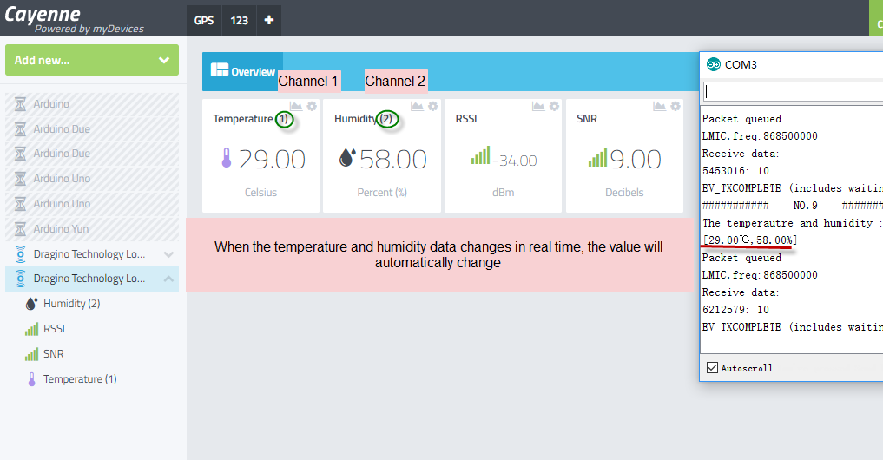Open settings gear on RSSI widget
The height and width of the screenshot is (460, 883).
[555, 106]
